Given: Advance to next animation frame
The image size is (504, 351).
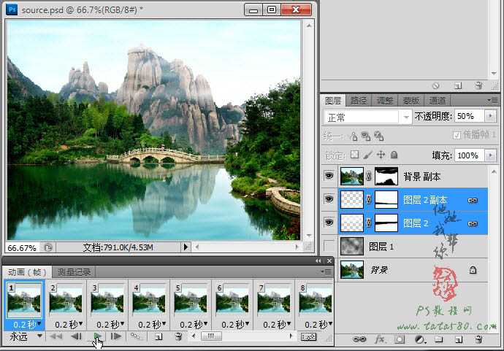Looking at the screenshot, I should (115, 336).
